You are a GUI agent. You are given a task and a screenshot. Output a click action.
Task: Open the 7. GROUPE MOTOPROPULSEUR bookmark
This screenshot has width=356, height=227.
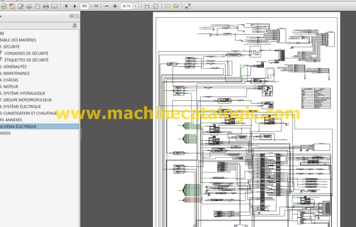tap(26, 100)
